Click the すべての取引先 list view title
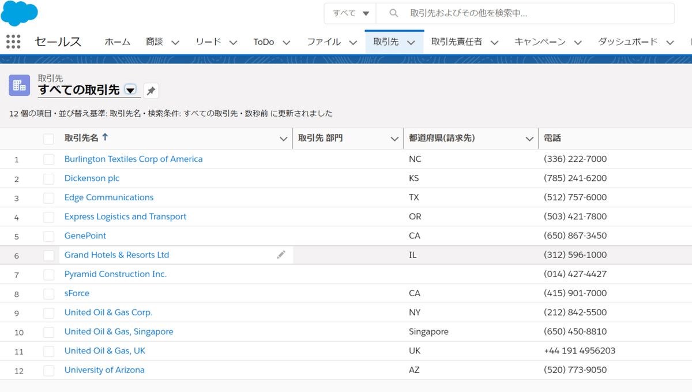The width and height of the screenshot is (692, 392). coord(79,90)
